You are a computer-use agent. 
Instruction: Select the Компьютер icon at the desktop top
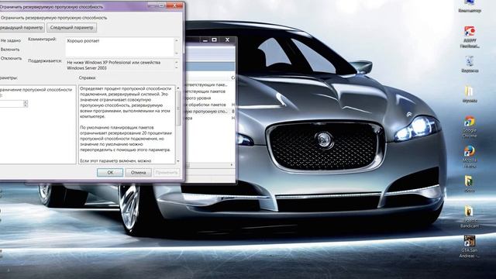tap(470, 7)
